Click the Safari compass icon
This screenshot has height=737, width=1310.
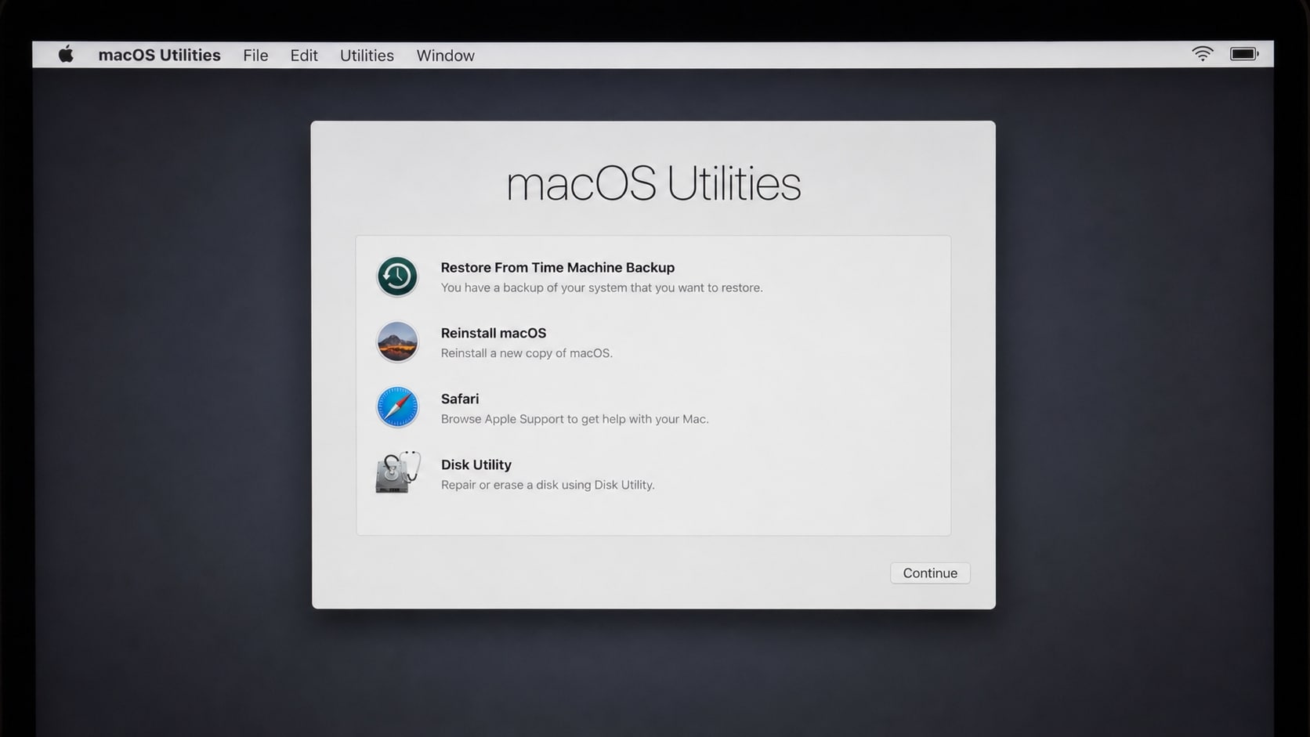pos(397,407)
